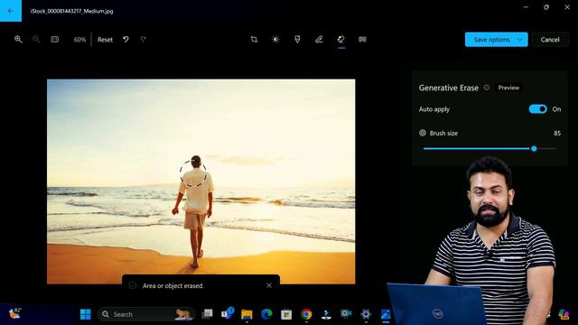The width and height of the screenshot is (578, 325).
Task: Open the Windows Start menu
Action: (86, 314)
